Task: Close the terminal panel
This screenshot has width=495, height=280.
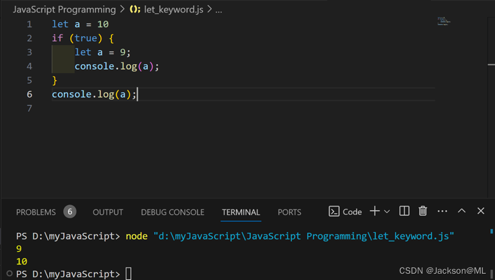Action: click(x=481, y=211)
